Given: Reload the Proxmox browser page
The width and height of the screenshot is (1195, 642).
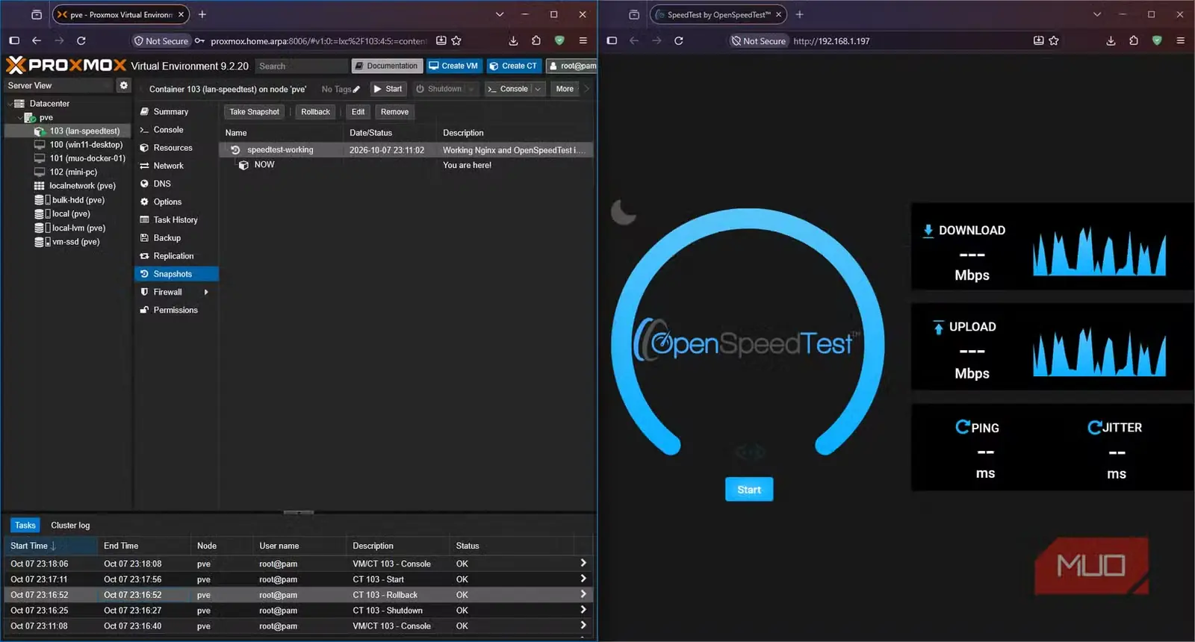Looking at the screenshot, I should [81, 41].
